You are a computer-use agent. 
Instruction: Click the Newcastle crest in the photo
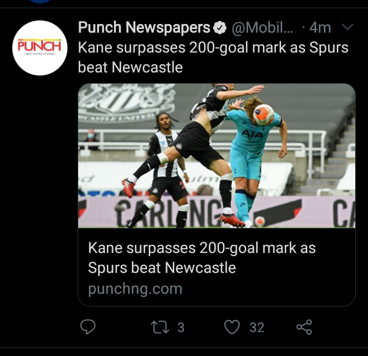(x=126, y=103)
